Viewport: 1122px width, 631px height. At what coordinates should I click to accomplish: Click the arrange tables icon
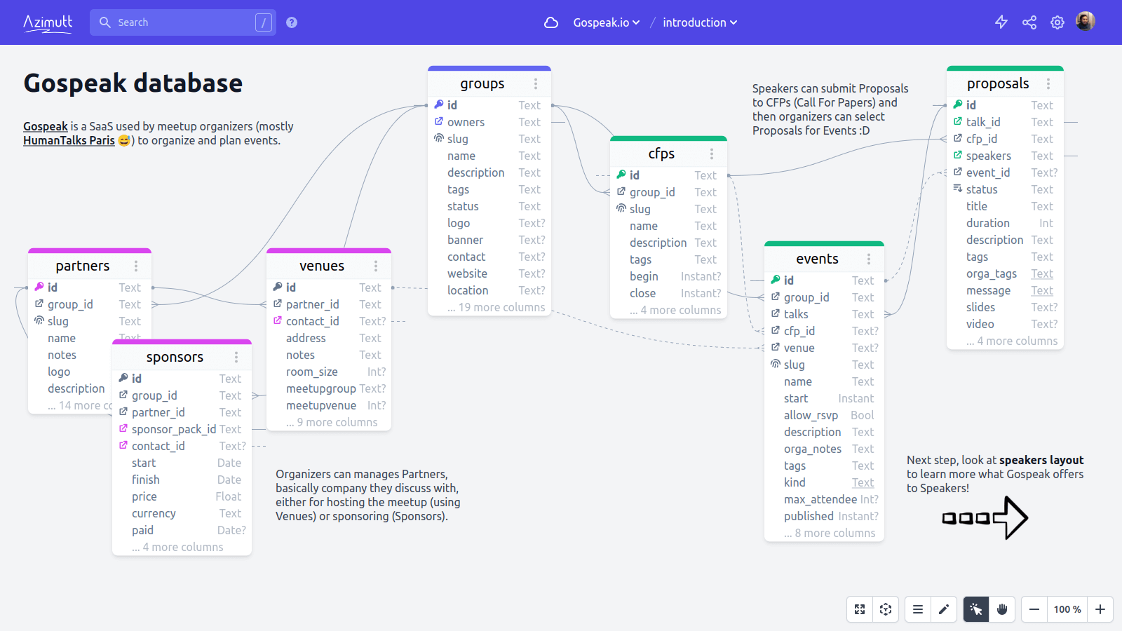coord(886,609)
